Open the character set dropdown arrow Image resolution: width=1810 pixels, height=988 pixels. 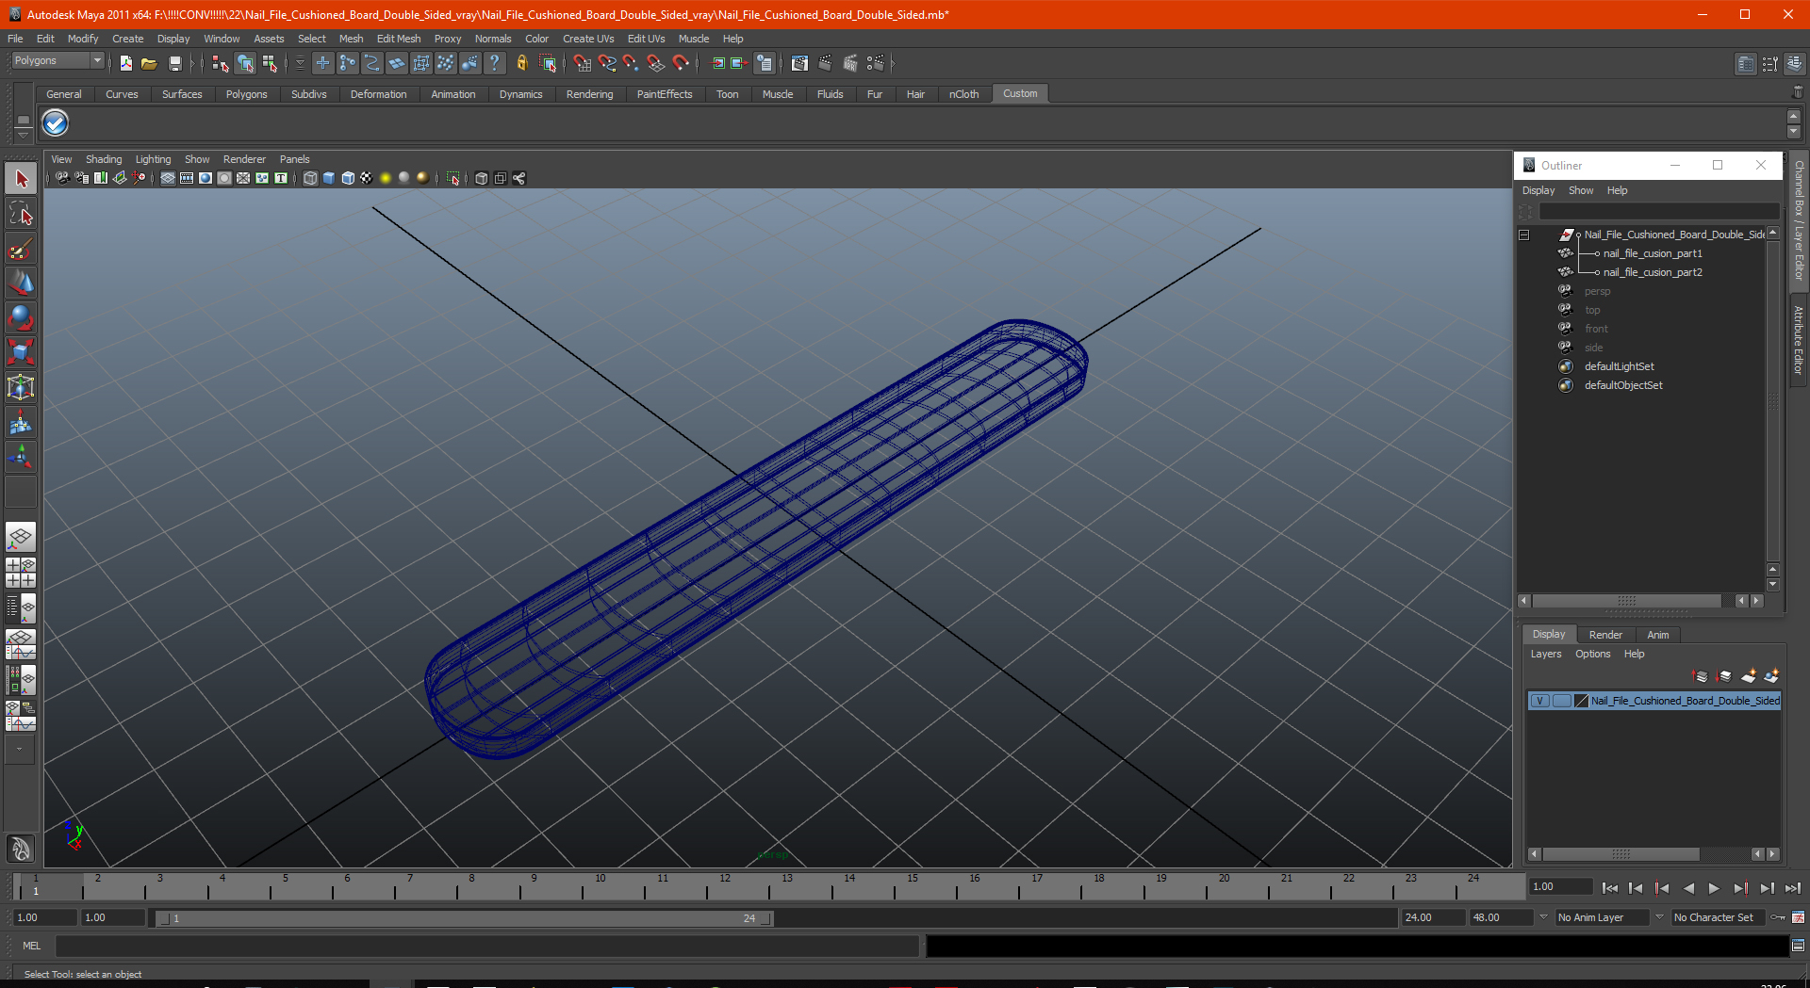click(x=1659, y=916)
